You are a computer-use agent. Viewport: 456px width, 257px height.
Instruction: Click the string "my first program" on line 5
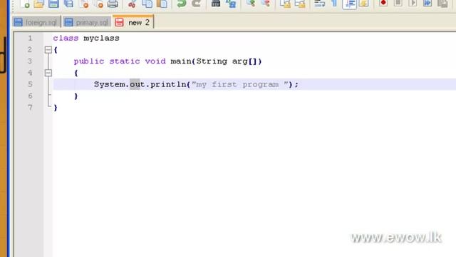(237, 85)
